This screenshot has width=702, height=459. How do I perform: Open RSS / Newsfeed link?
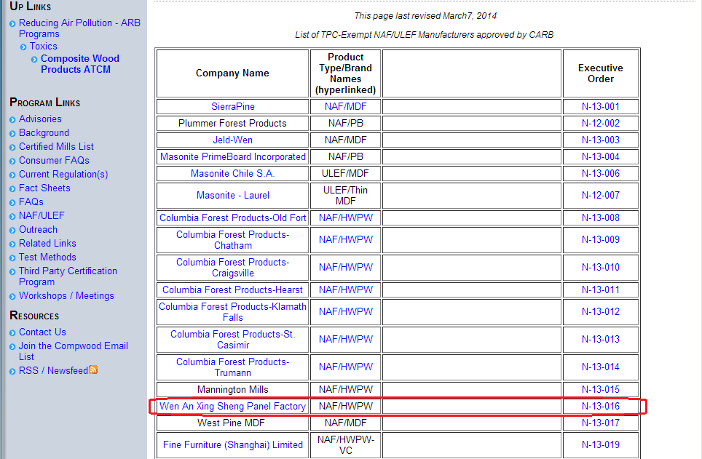pos(53,371)
